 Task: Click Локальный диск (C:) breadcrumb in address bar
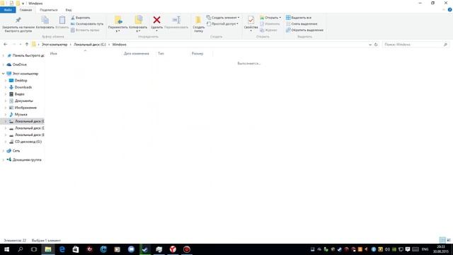coord(90,45)
